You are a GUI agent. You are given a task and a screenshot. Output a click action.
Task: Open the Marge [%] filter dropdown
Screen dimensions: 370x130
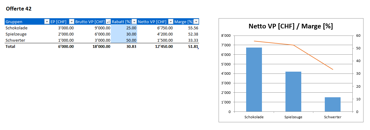pos(196,22)
